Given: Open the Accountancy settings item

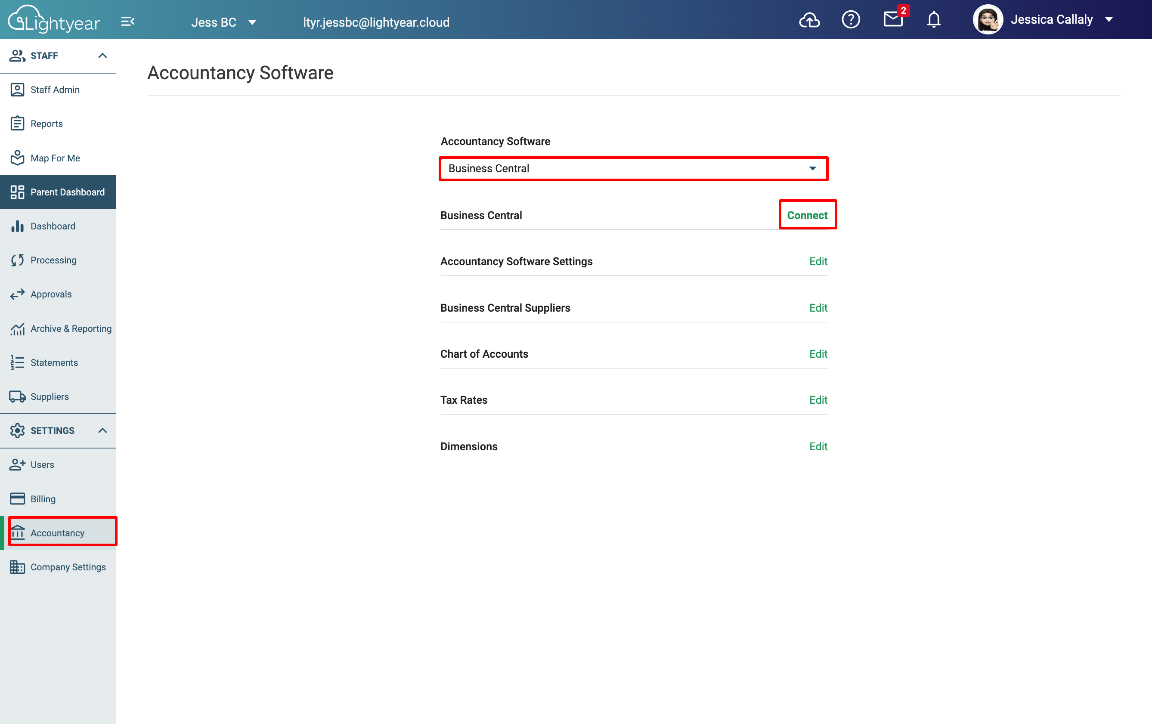Looking at the screenshot, I should 58,533.
